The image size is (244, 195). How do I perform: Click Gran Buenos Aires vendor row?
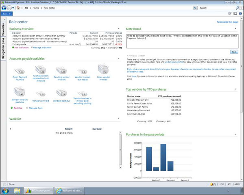coord(154,114)
